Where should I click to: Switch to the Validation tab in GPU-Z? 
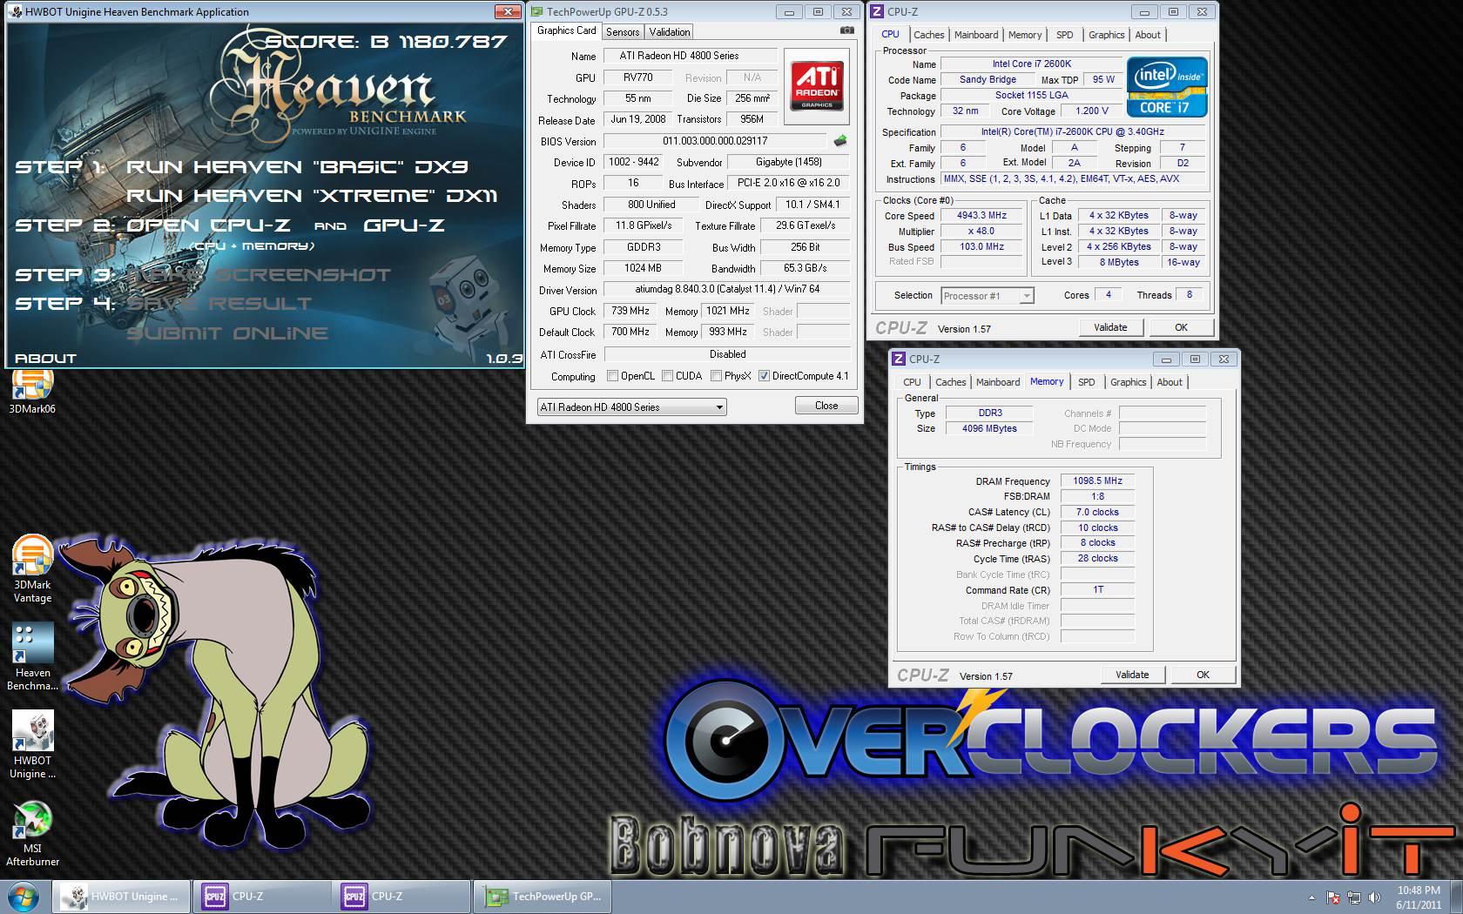pos(670,31)
